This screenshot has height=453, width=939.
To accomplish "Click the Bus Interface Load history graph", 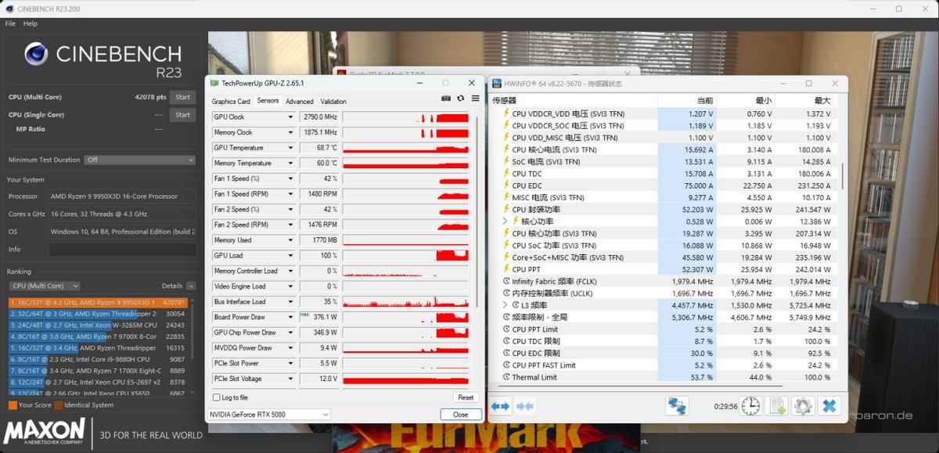I will pyautogui.click(x=405, y=302).
